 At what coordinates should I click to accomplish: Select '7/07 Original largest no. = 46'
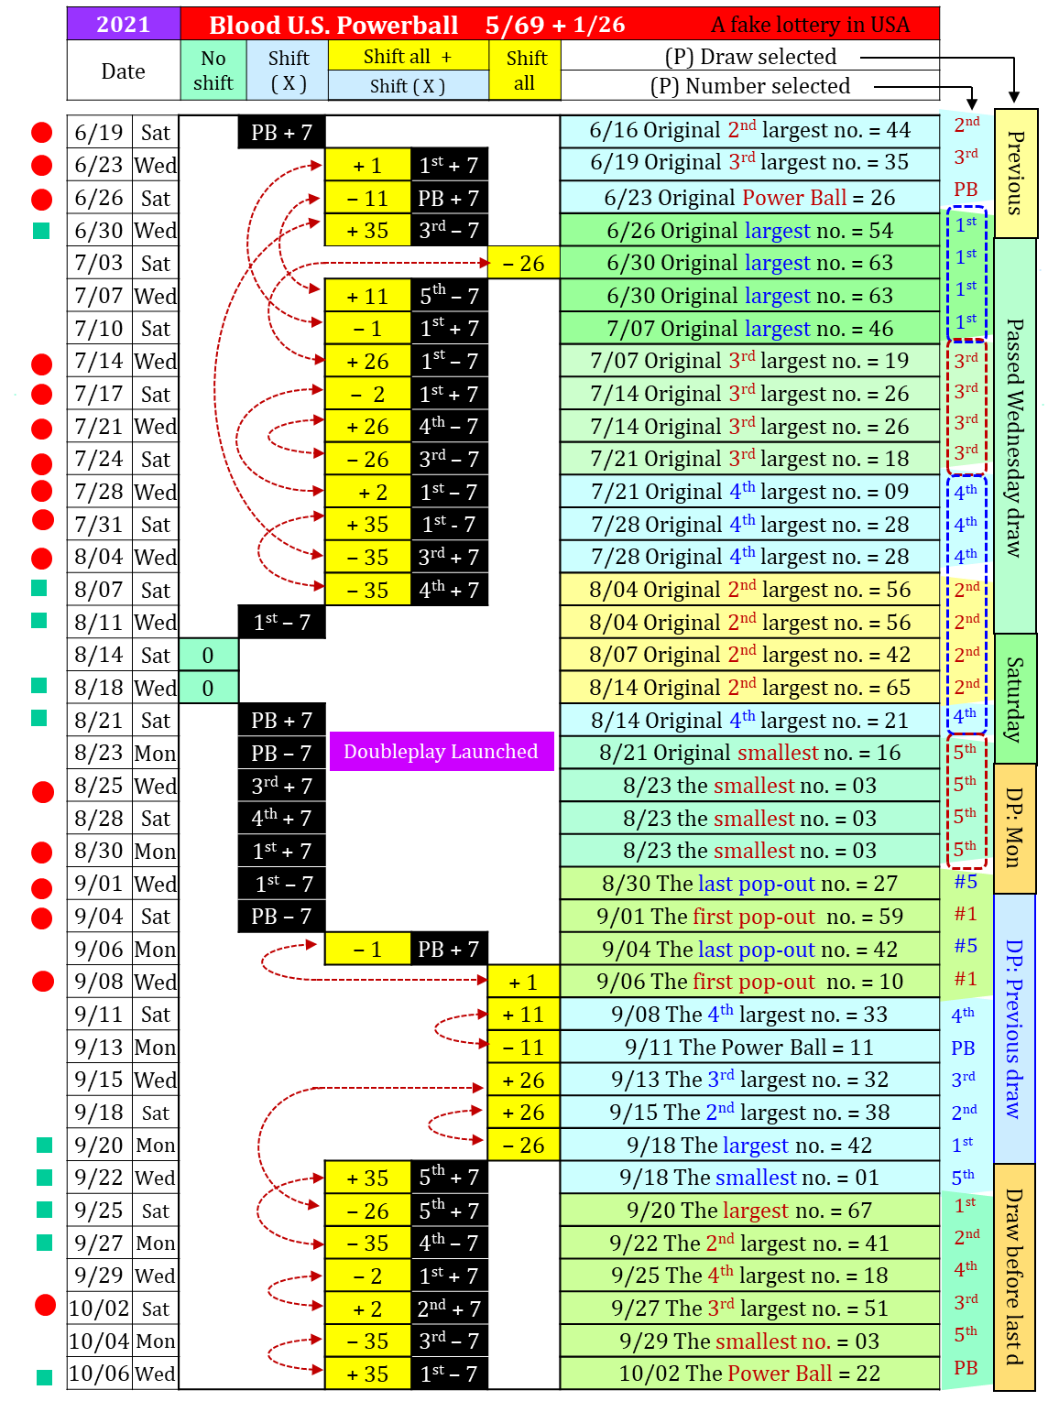(x=750, y=329)
